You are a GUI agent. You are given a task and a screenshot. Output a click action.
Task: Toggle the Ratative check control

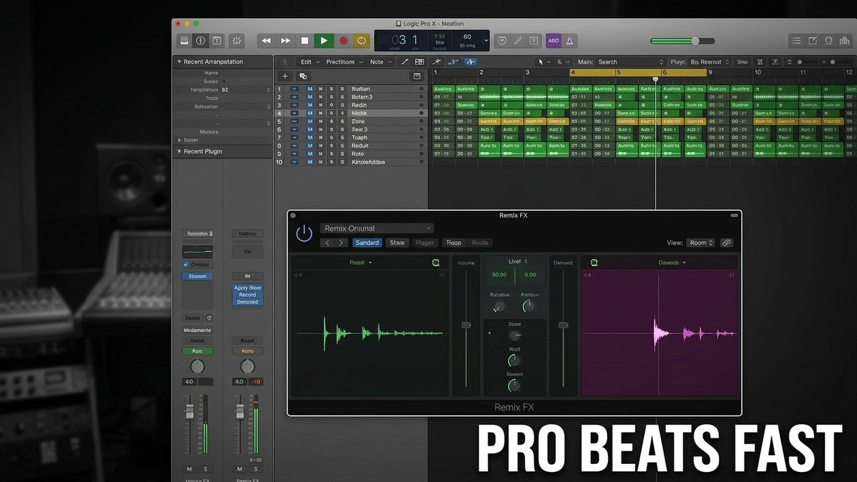pos(498,307)
